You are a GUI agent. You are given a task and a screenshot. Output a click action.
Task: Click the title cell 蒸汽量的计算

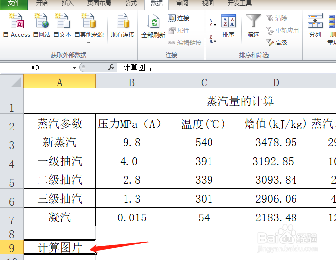tap(240, 101)
